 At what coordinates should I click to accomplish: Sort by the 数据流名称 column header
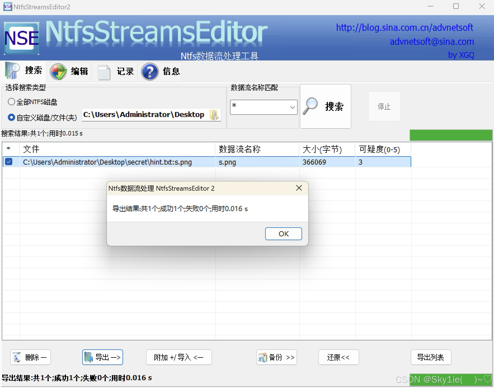[x=257, y=149]
